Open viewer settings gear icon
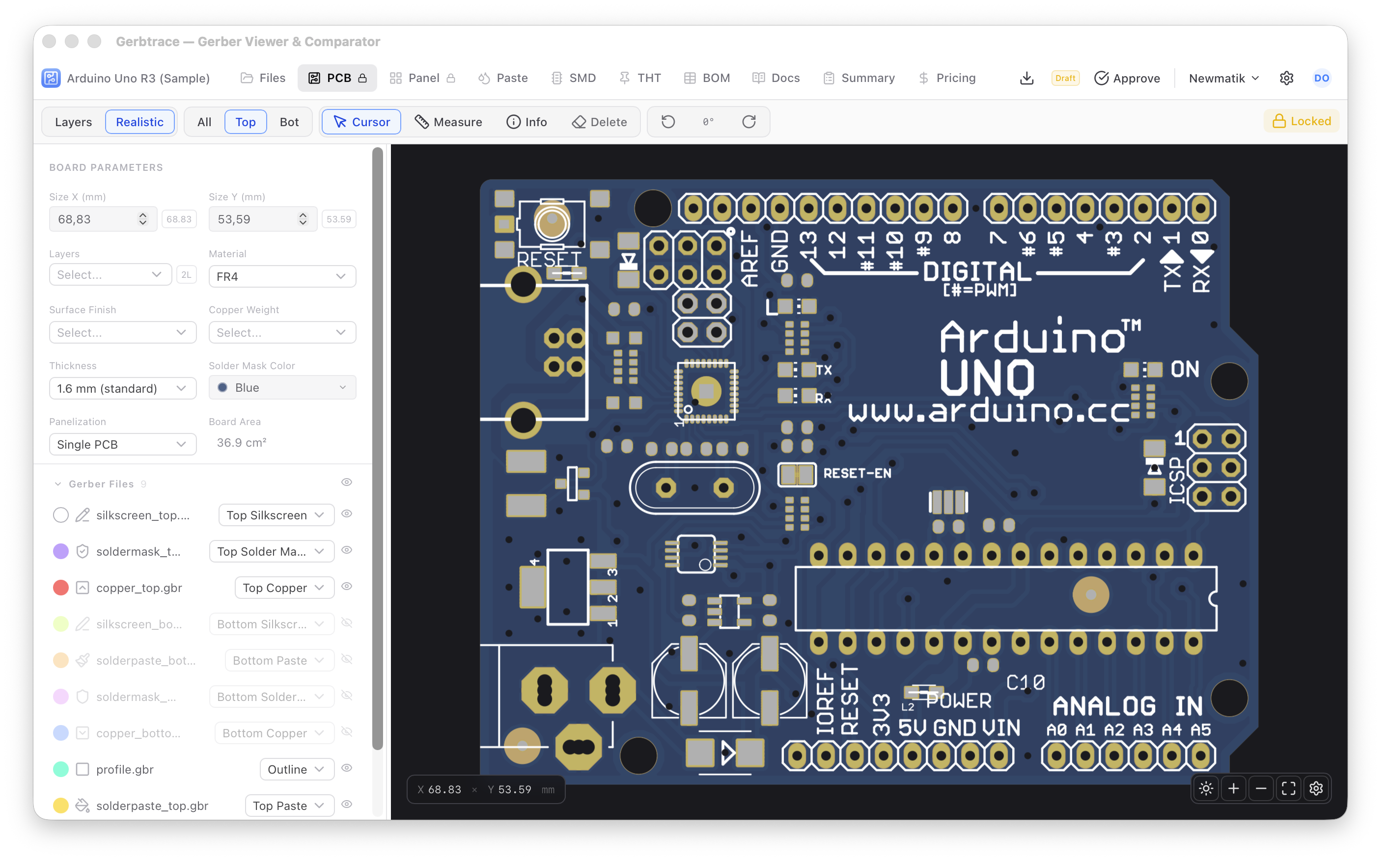The image size is (1381, 861). click(x=1316, y=789)
